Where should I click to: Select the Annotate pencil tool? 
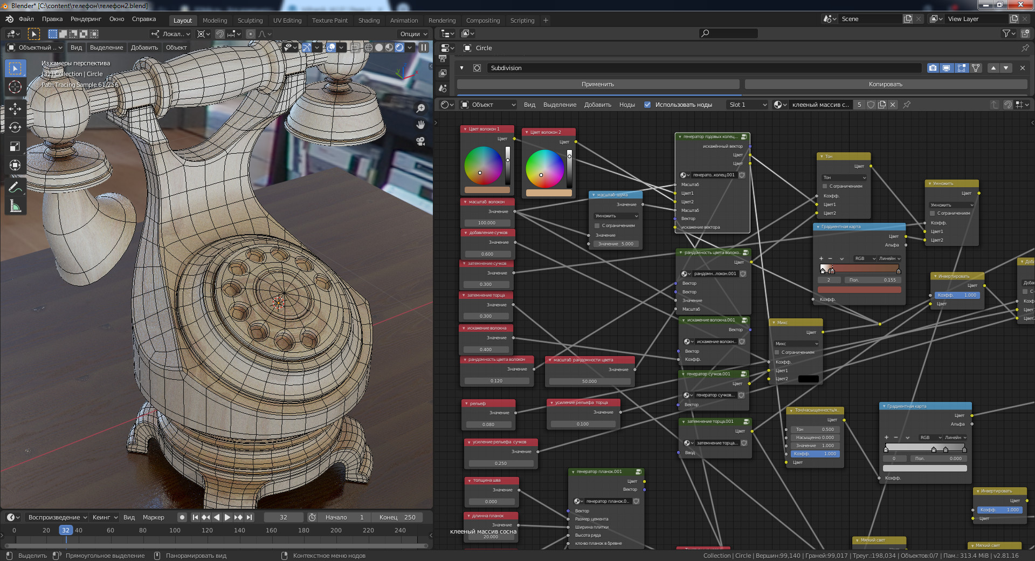tap(15, 187)
